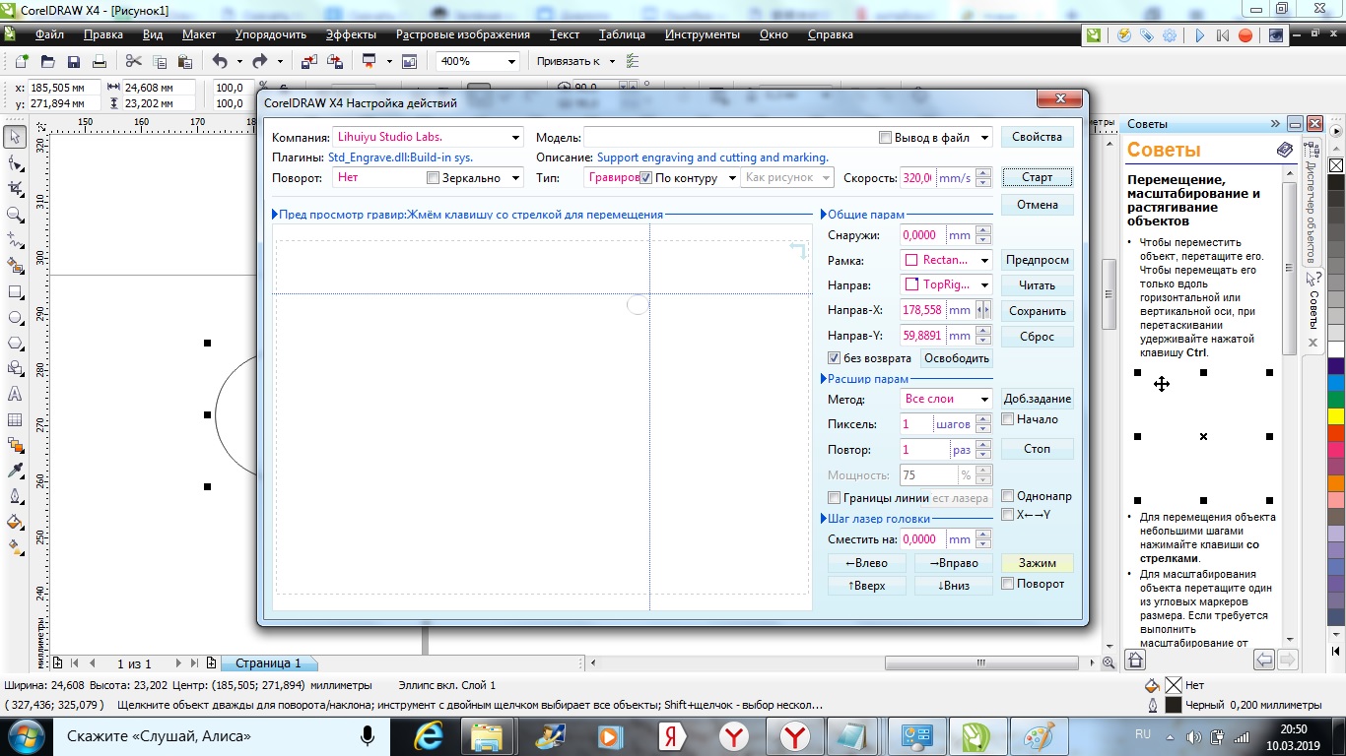Tick the 'X←→Y' checkbox

(x=1008, y=514)
